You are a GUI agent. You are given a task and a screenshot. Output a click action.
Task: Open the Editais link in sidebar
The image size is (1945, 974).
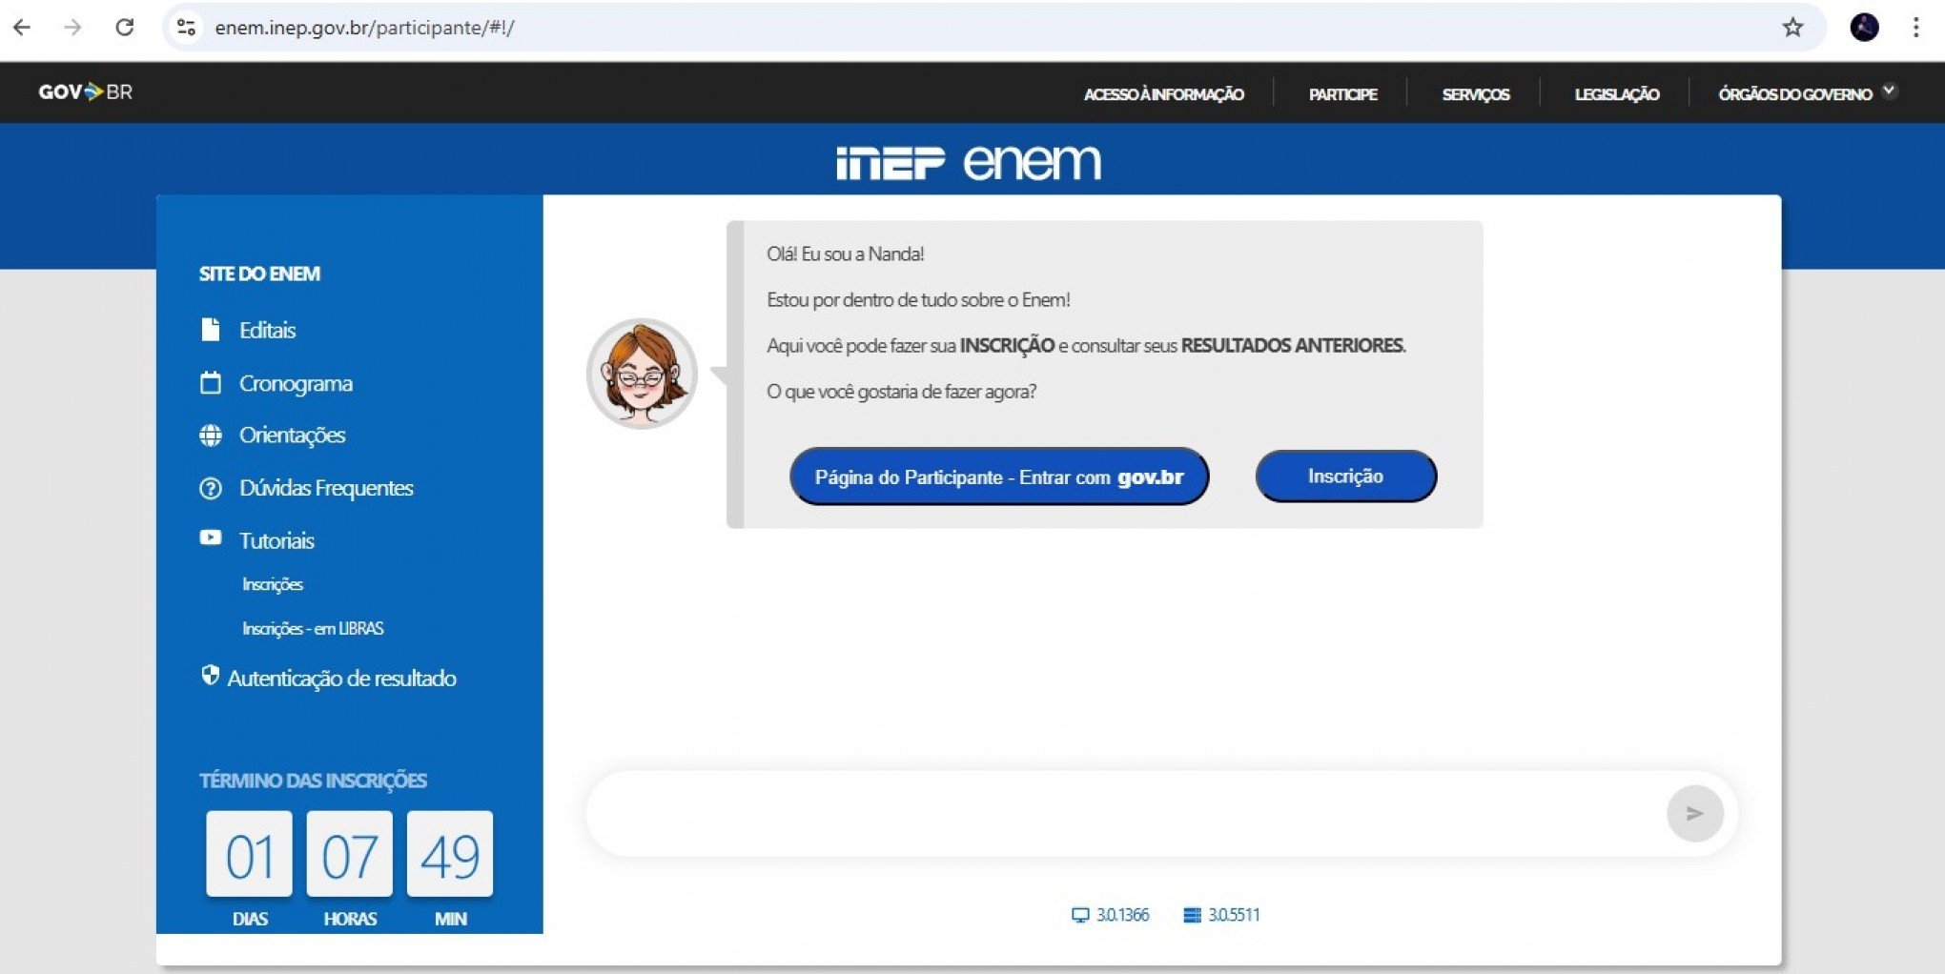pyautogui.click(x=267, y=330)
